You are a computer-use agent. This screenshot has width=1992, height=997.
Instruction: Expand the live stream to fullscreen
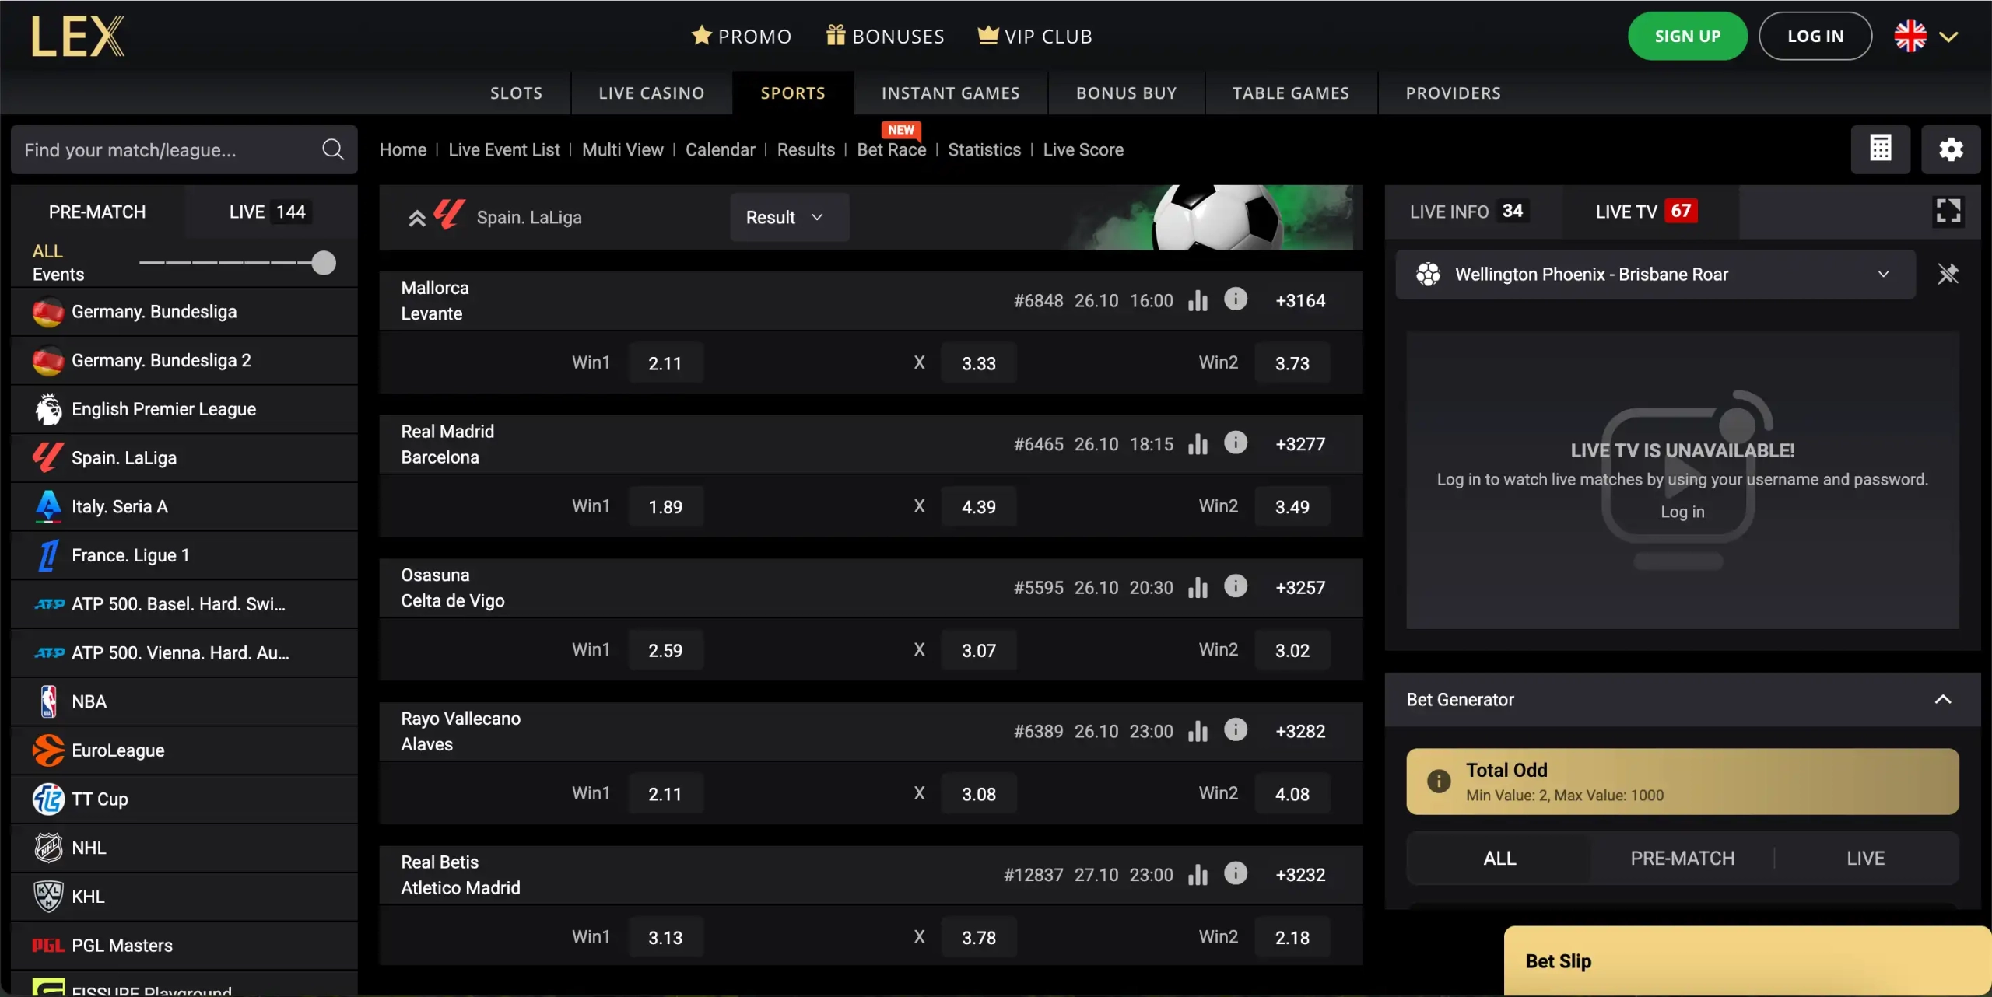click(x=1948, y=210)
